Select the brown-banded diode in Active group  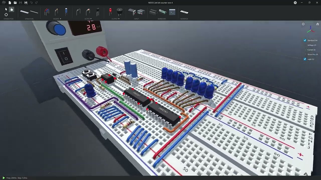point(88,12)
